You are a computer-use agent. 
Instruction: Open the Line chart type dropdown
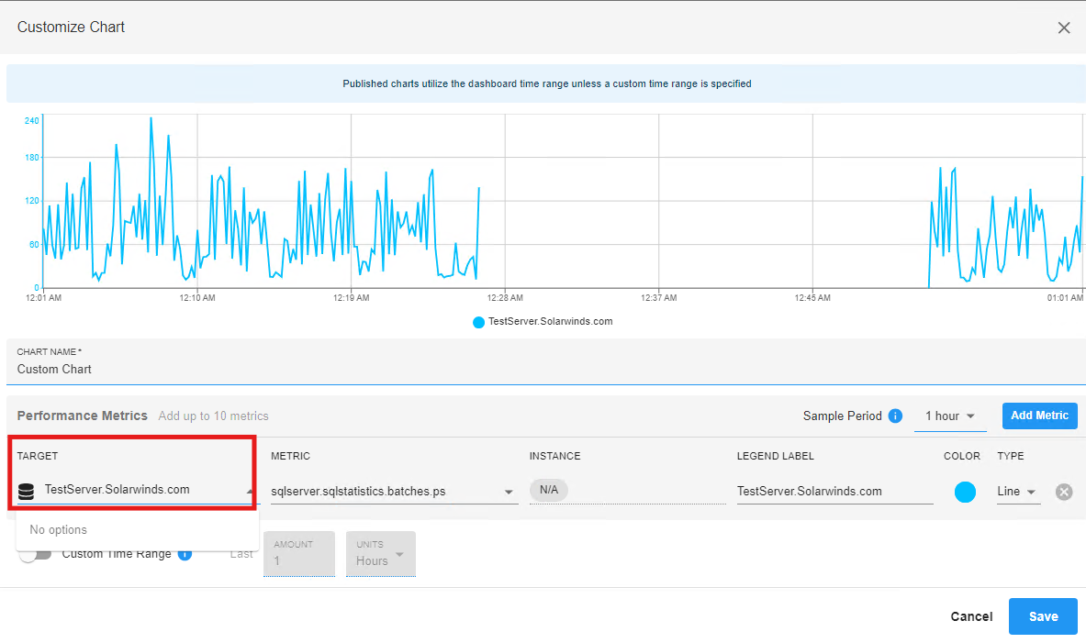[1018, 492]
